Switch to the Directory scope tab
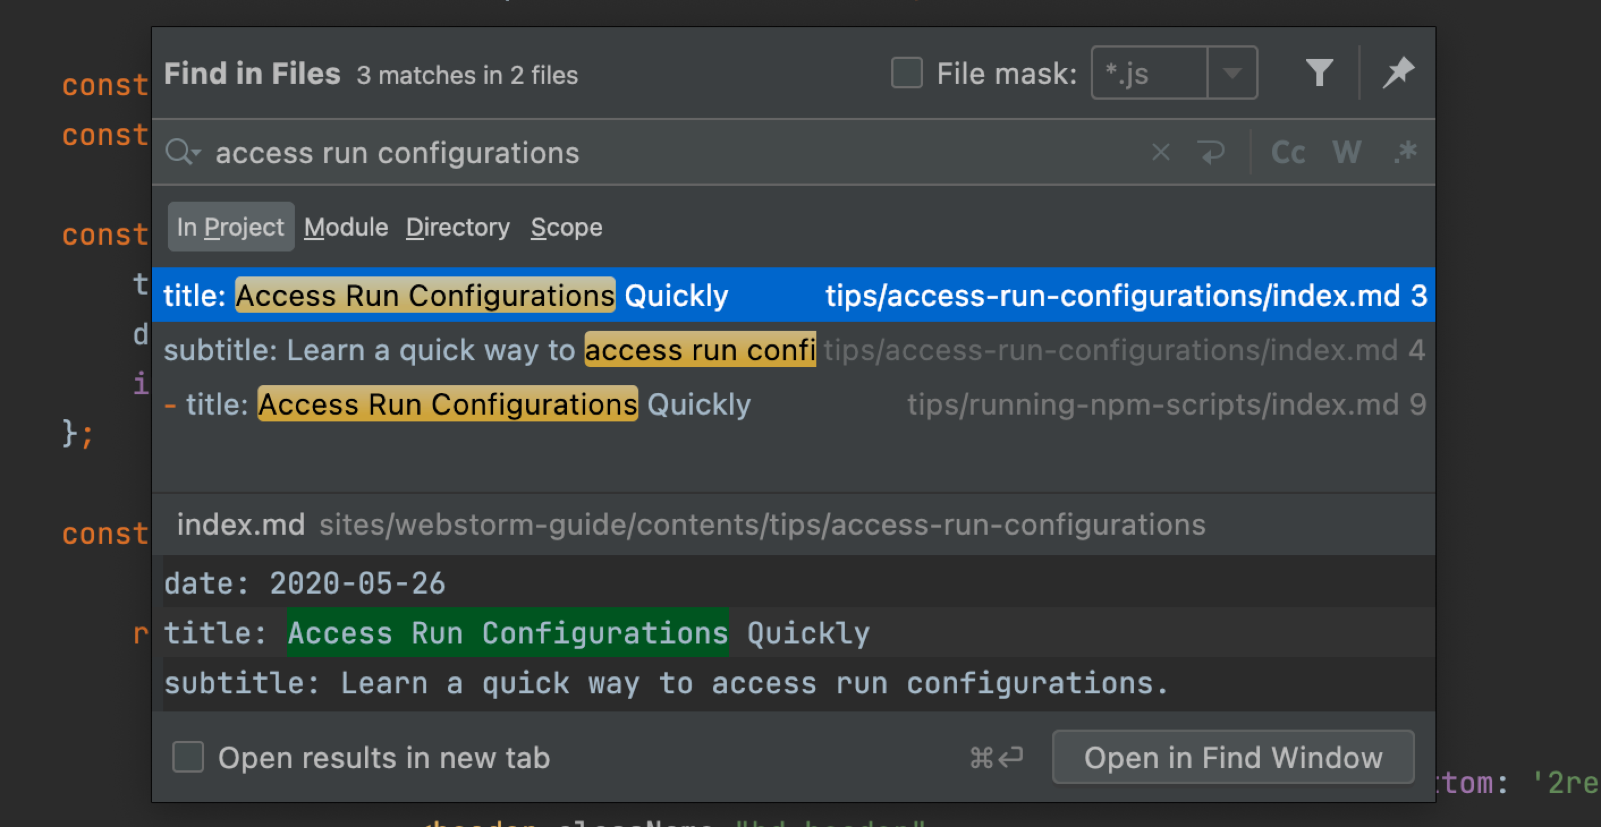This screenshot has width=1601, height=827. click(458, 227)
